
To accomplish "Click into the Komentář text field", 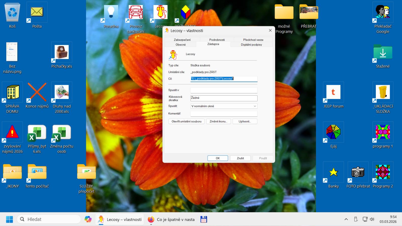I will (x=224, y=114).
